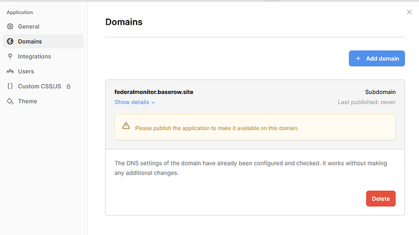Click the warning triangle icon in the alert
The image size is (419, 235).
point(126,126)
